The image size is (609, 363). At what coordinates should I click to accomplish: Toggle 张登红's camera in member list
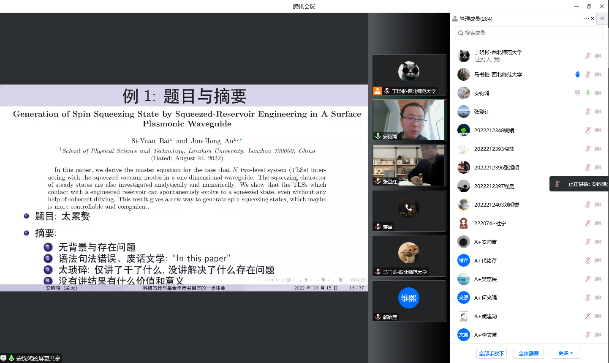tap(598, 112)
